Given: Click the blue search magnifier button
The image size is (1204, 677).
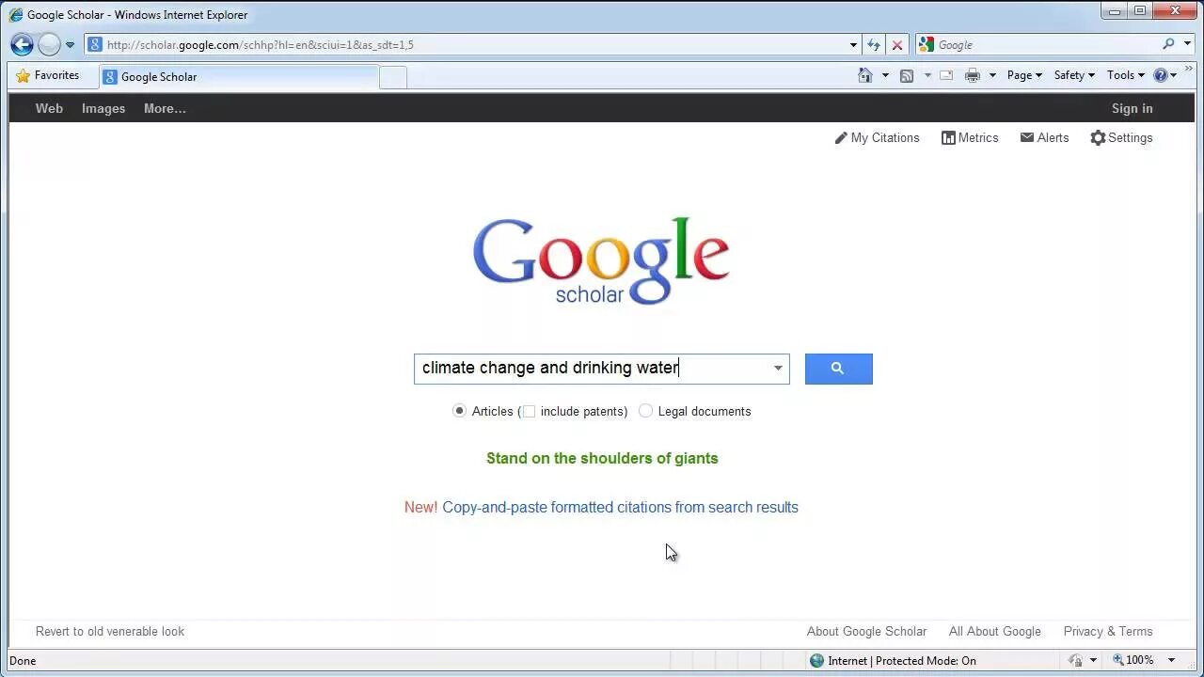Looking at the screenshot, I should coord(838,369).
